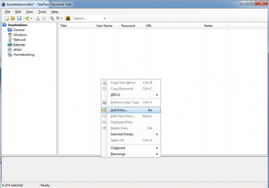Select the eMail group
The image size is (269, 188).
pos(17,50)
